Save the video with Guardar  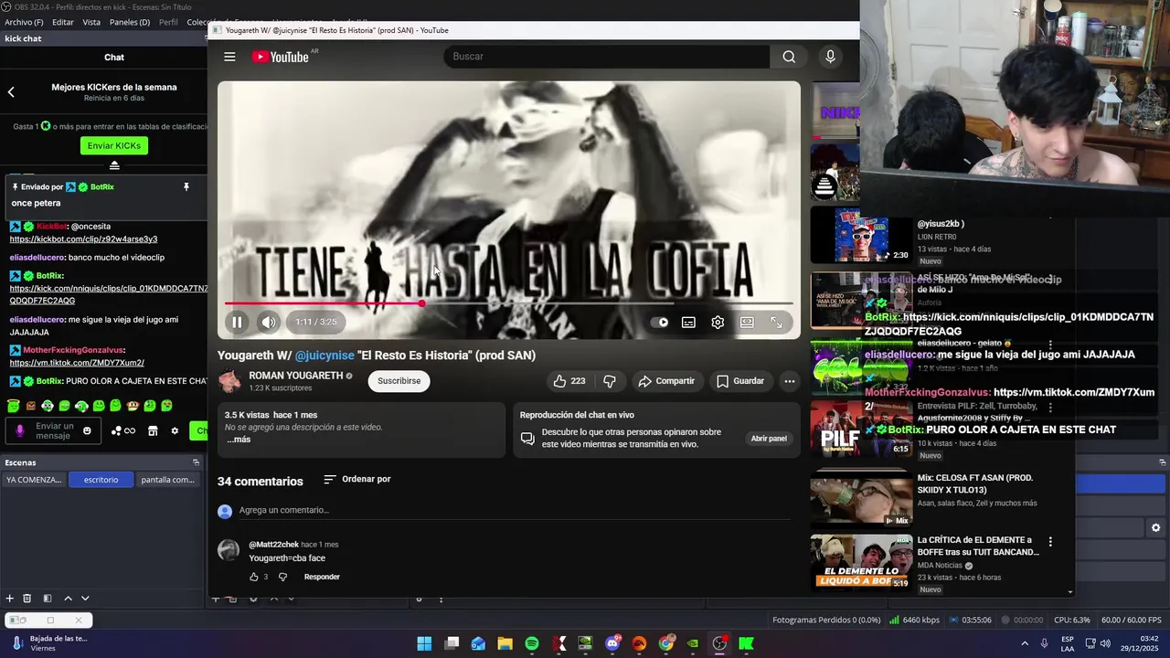tap(740, 381)
